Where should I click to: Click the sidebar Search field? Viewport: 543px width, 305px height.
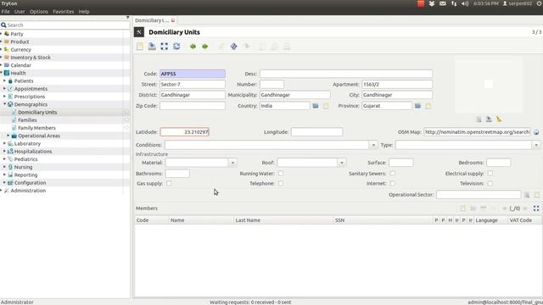65,25
